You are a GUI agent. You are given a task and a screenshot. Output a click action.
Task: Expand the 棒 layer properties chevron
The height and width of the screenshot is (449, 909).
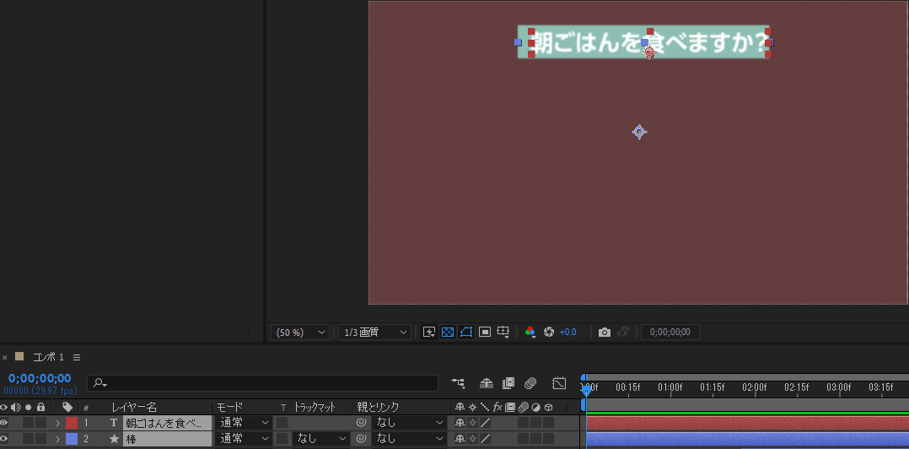57,439
